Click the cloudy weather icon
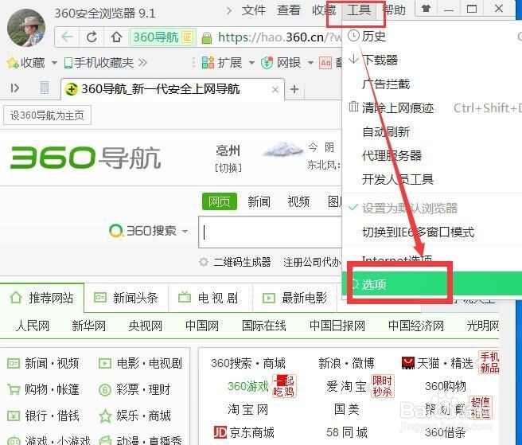522x445 pixels. coord(283,149)
